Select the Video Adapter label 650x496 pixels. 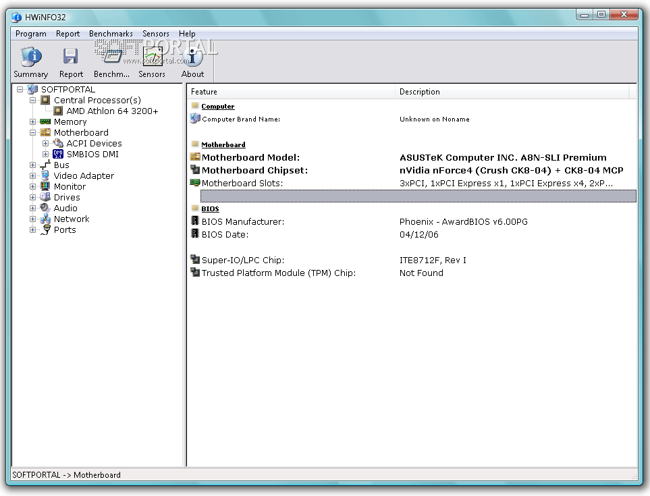(x=84, y=175)
